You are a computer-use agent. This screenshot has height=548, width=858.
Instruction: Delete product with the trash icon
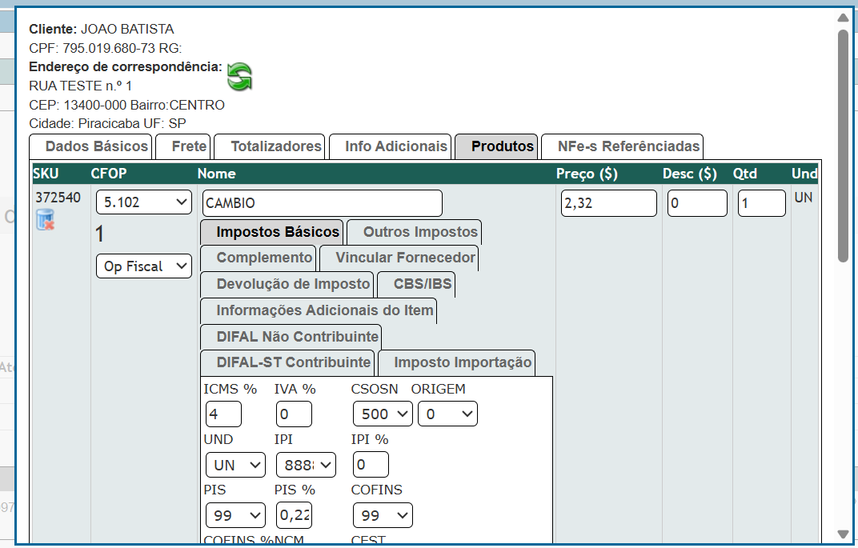click(45, 219)
